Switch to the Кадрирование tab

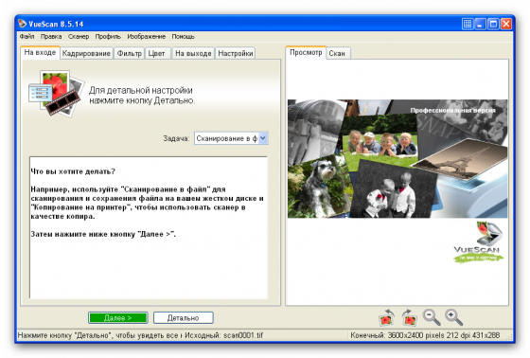(x=86, y=53)
